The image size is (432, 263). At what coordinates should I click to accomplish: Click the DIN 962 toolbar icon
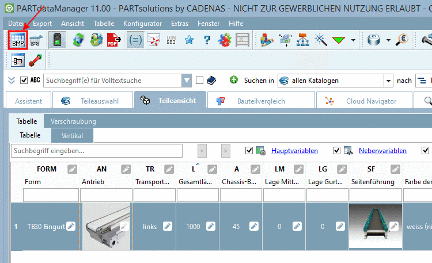(171, 40)
